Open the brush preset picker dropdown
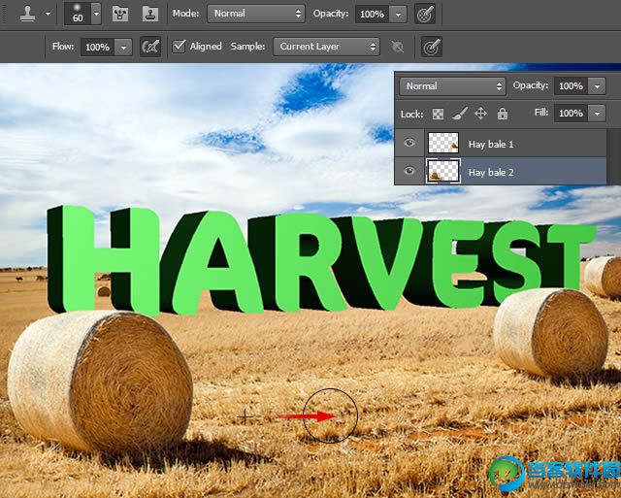This screenshot has width=621, height=498. click(x=95, y=15)
